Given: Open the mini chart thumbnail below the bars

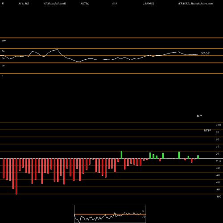Looking at the screenshot, I should 110,214.
